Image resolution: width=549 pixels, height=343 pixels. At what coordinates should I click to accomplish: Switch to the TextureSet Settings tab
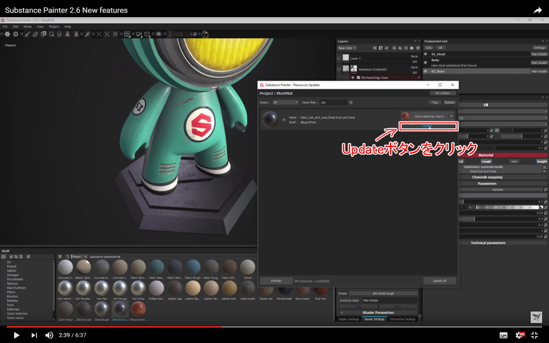point(402,319)
